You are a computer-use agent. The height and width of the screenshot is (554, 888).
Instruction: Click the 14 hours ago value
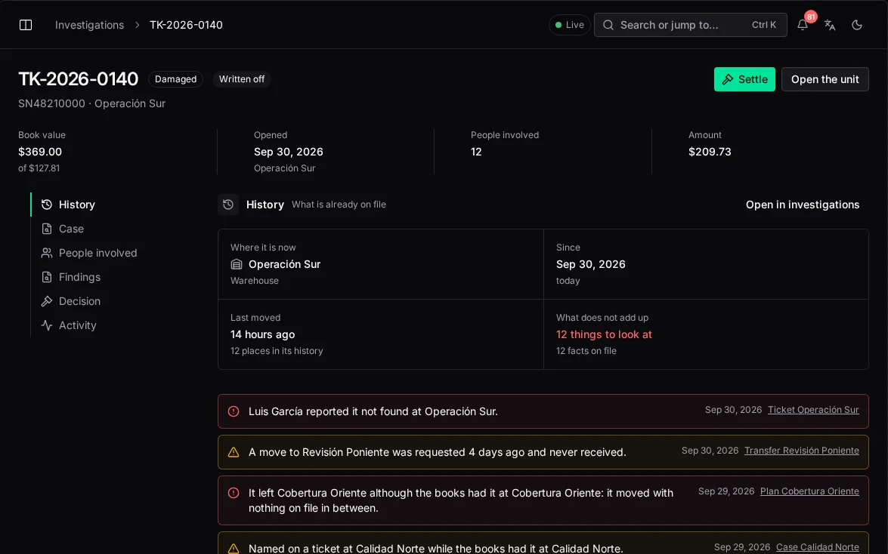pos(263,334)
